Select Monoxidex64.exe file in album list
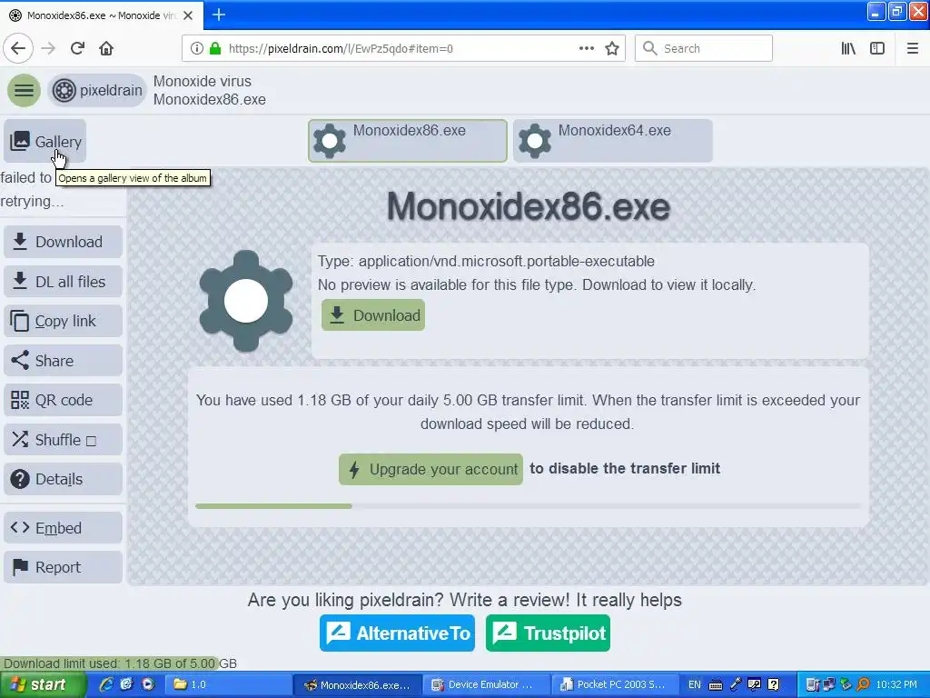The width and height of the screenshot is (930, 698). (613, 141)
